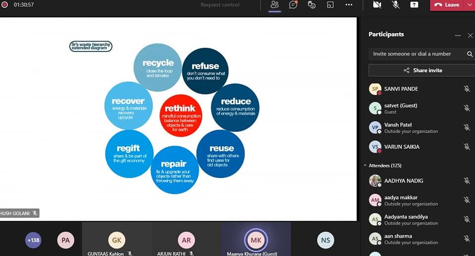Image resolution: width=475 pixels, height=256 pixels.
Task: Select ARJUN RATHI video tile
Action: (x=187, y=239)
